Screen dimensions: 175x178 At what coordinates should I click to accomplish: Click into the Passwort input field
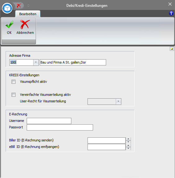[60, 127]
